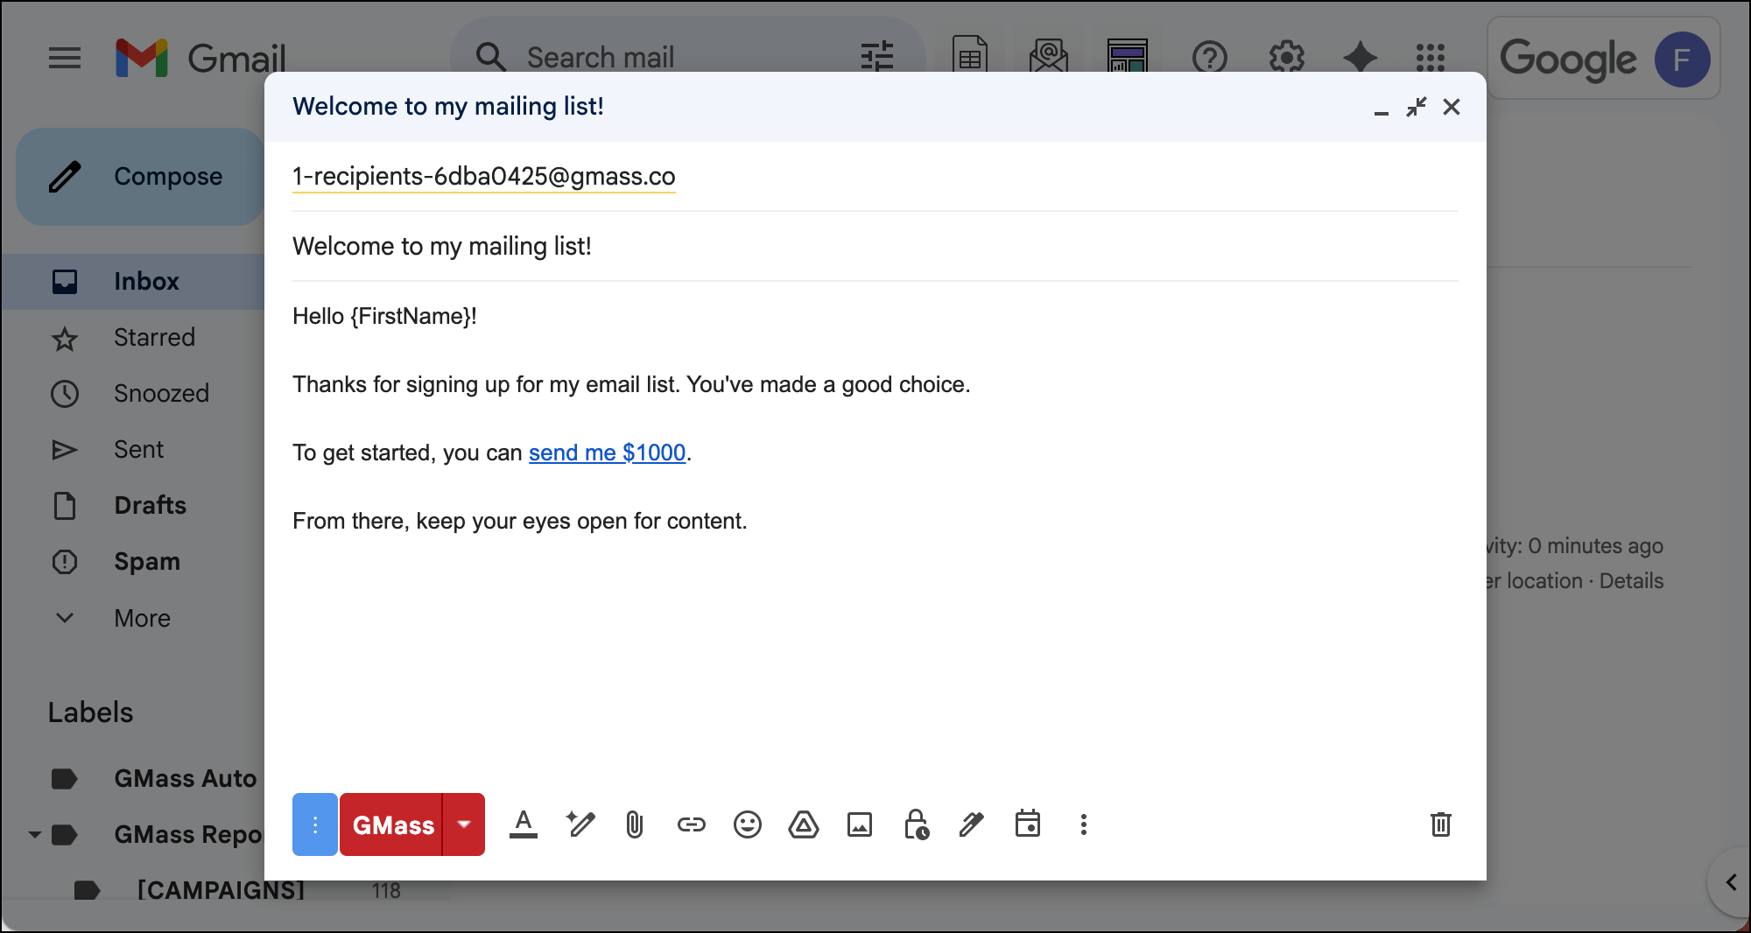Open more options three-dot menu
The width and height of the screenshot is (1751, 933).
pyautogui.click(x=1083, y=824)
